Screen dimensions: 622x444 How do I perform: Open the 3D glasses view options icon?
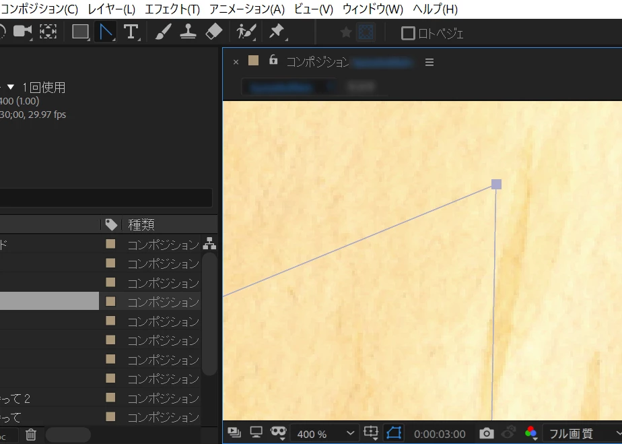[279, 433]
